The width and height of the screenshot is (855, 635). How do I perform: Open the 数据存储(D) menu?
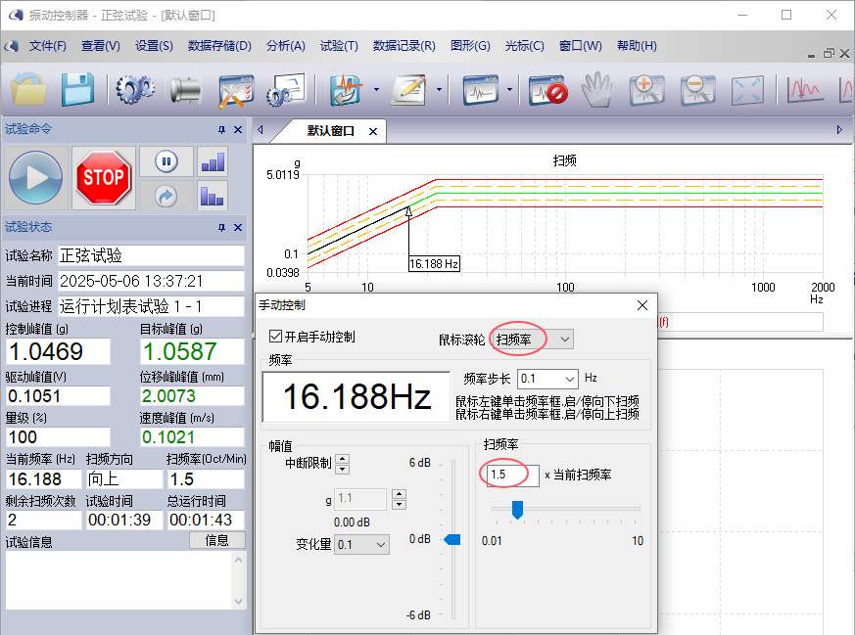(x=219, y=46)
